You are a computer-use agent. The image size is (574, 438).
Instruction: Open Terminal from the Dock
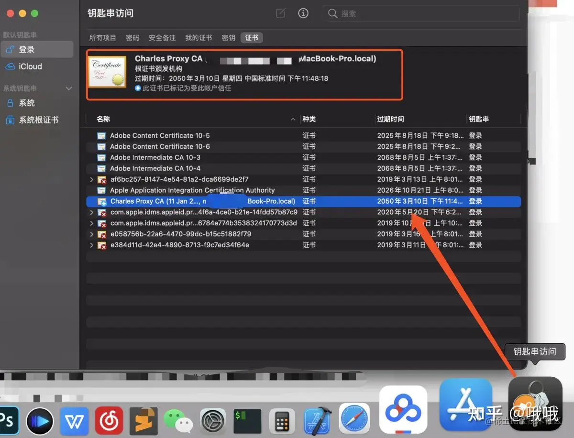(247, 421)
